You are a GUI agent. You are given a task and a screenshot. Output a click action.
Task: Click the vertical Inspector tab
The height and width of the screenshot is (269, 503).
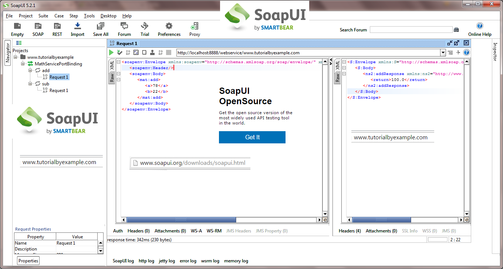(x=495, y=52)
